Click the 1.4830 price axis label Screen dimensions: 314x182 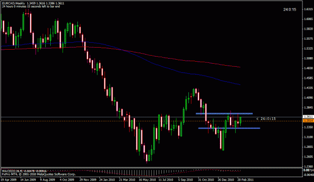pos(308,68)
